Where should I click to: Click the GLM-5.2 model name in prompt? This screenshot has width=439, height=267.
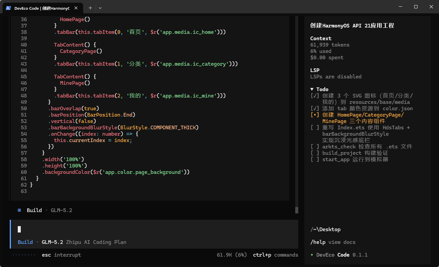(x=52, y=242)
